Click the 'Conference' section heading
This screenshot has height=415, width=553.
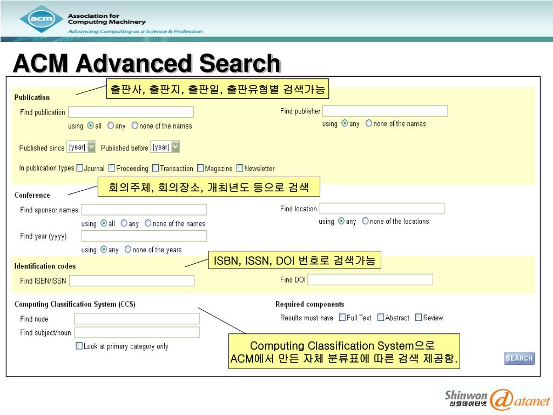(x=32, y=195)
